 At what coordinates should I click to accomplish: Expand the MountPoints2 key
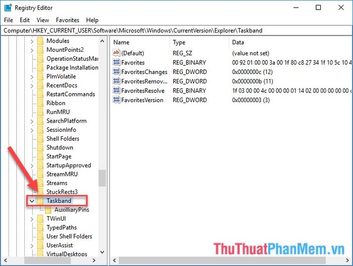pyautogui.click(x=32, y=50)
